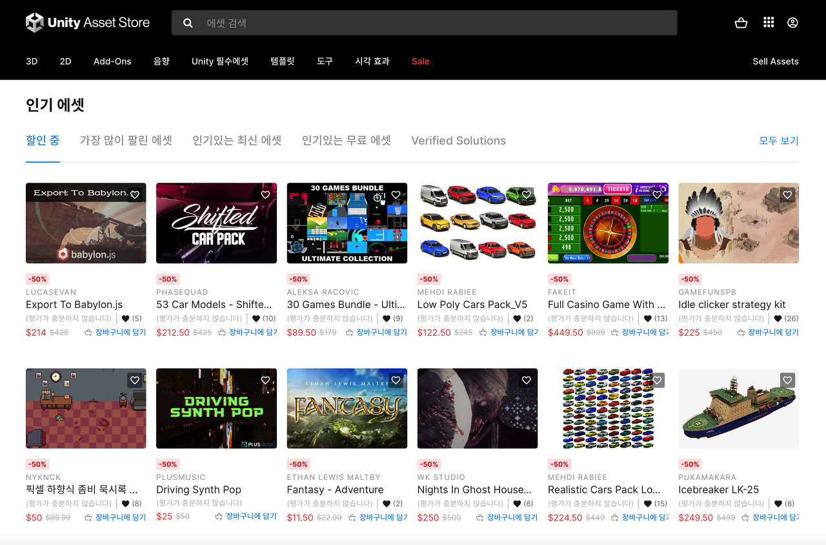This screenshot has height=545, width=826.
Task: Toggle wishlist heart on 30 Games Bundle thumbnail
Action: [396, 194]
